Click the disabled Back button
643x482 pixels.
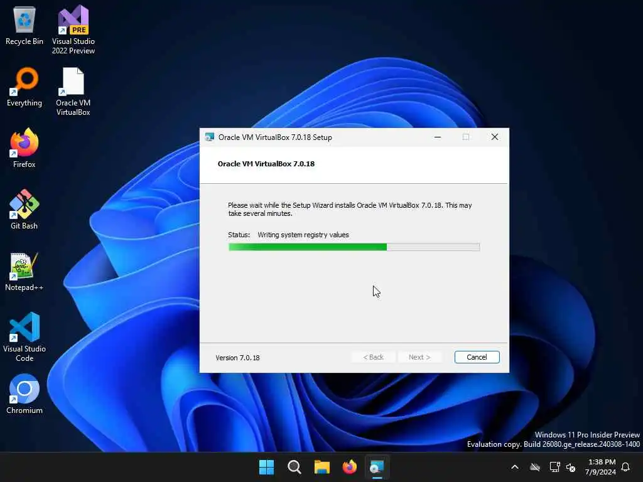373,357
